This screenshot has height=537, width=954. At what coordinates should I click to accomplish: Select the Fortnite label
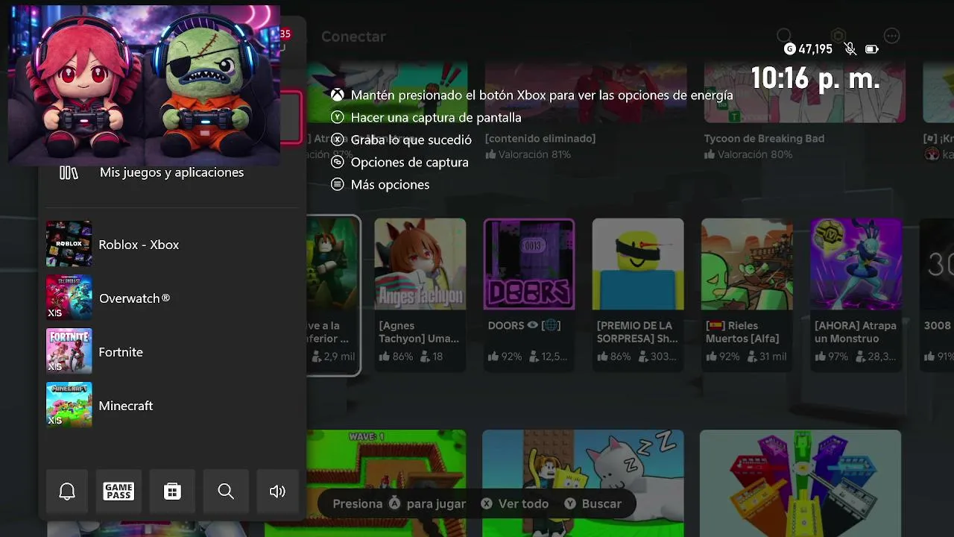coord(121,352)
